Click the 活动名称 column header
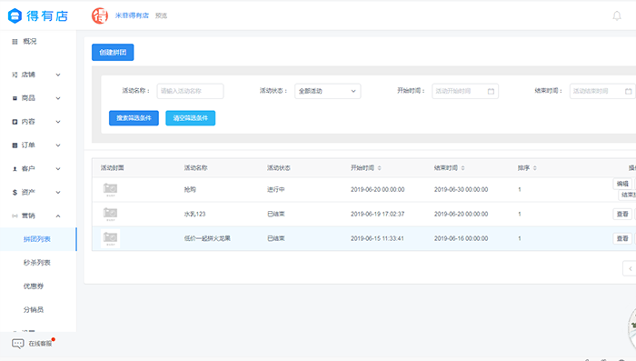The width and height of the screenshot is (636, 361). tap(195, 168)
